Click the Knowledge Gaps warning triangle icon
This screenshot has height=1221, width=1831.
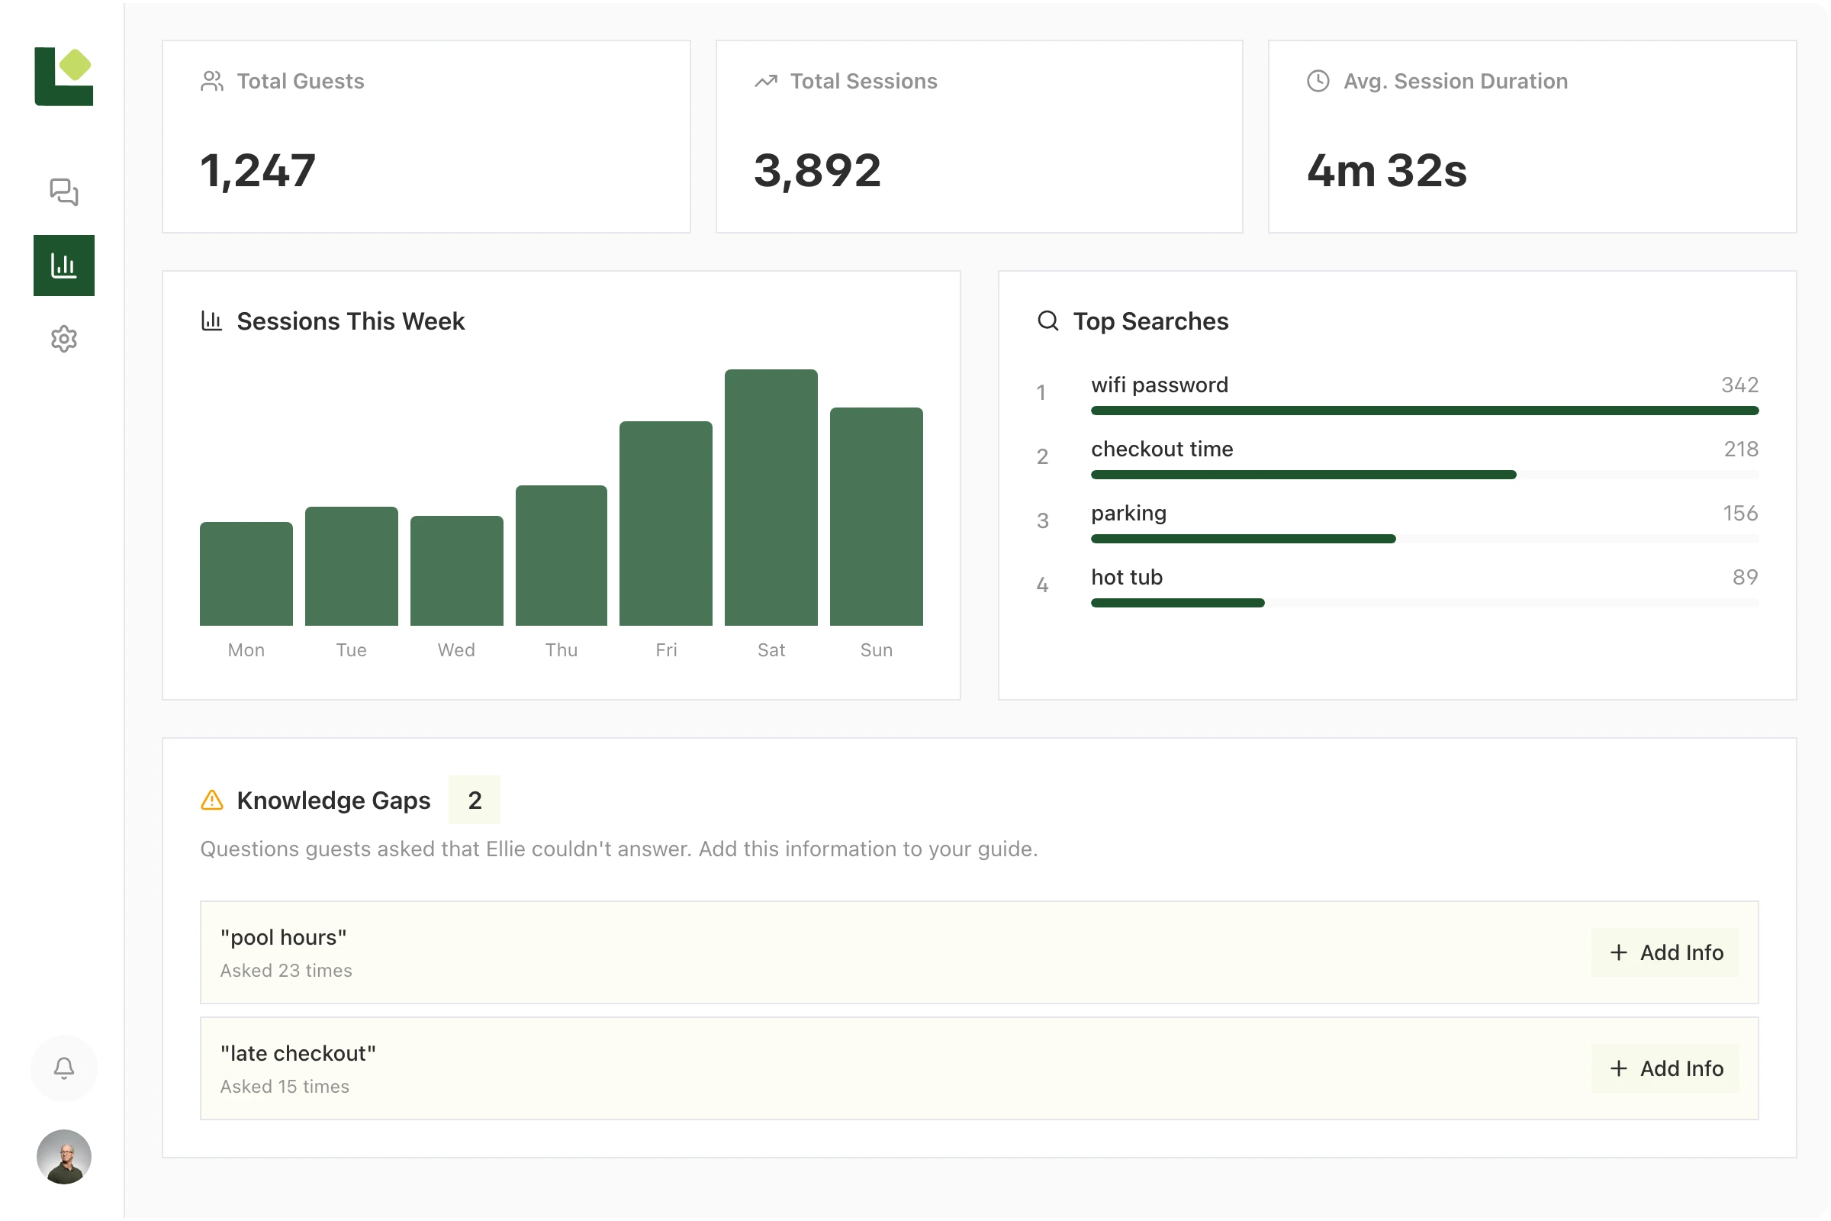point(212,800)
